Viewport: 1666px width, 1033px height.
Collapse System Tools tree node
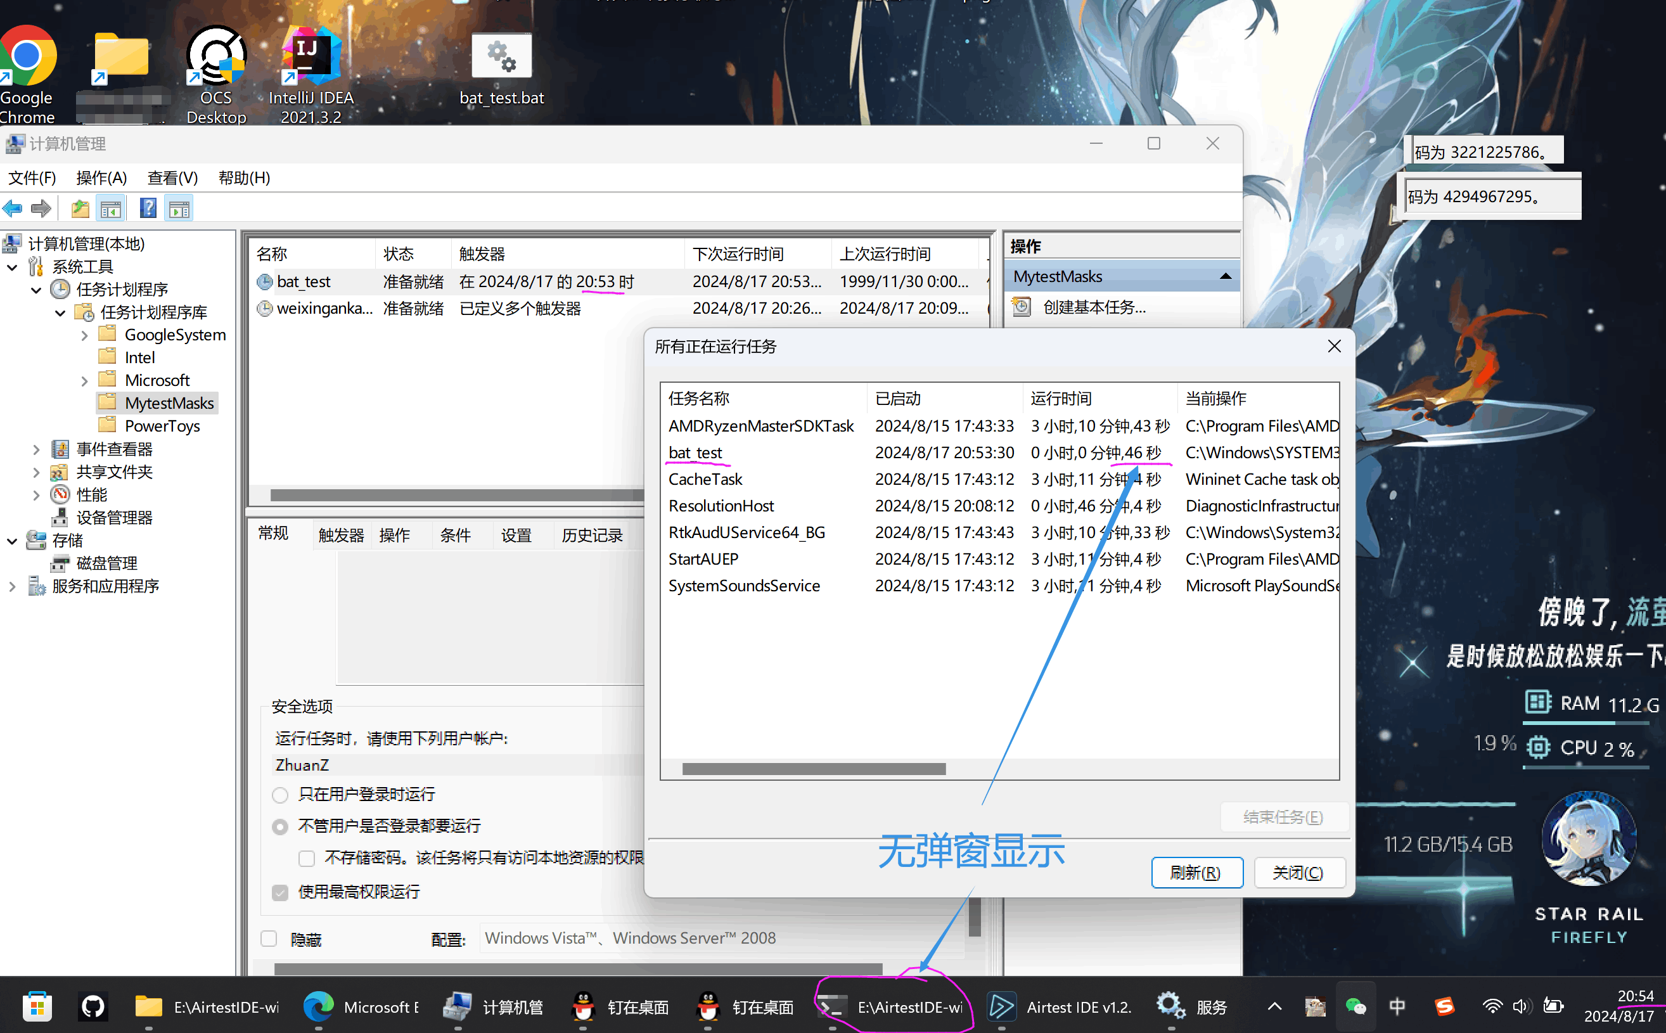click(x=11, y=267)
